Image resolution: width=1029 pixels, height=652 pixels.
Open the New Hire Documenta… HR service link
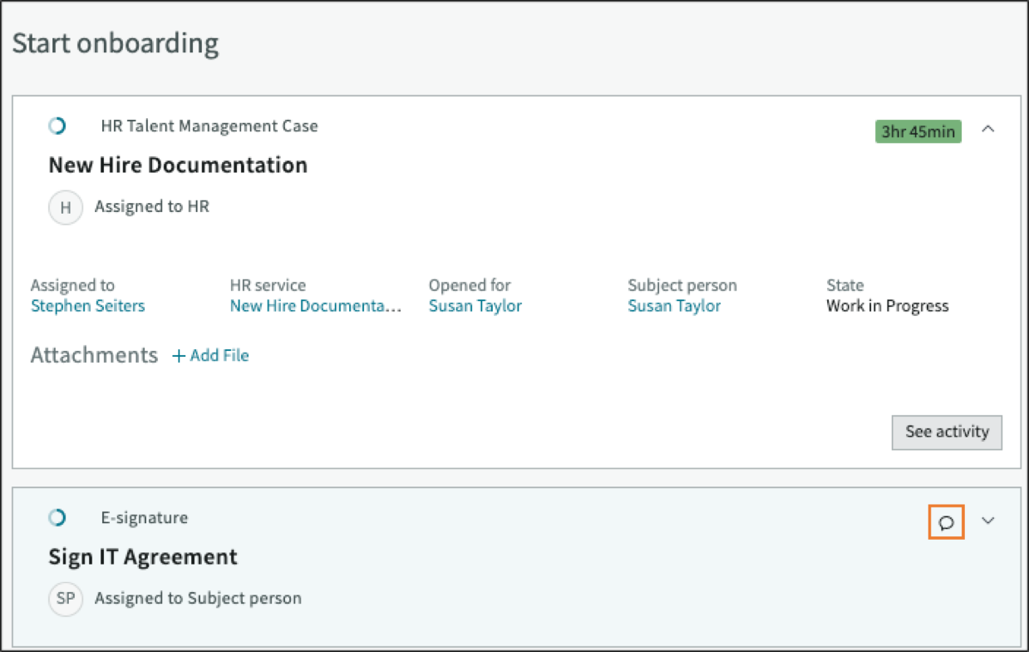coord(316,306)
